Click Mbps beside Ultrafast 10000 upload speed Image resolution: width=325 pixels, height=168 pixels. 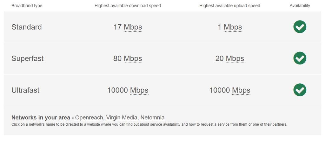click(x=241, y=90)
